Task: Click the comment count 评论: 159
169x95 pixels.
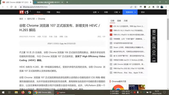Action: [101, 37]
